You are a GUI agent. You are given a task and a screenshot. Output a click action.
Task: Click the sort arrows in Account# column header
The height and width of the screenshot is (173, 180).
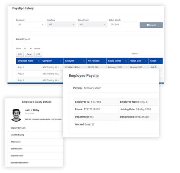coord(84,61)
